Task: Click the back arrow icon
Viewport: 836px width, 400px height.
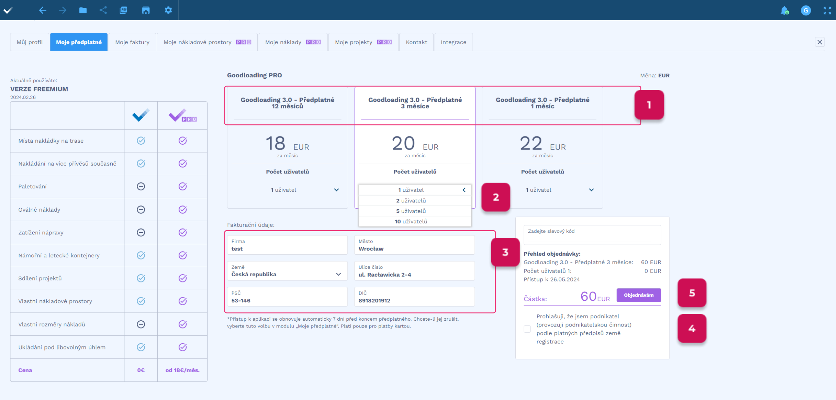Action: [x=42, y=10]
